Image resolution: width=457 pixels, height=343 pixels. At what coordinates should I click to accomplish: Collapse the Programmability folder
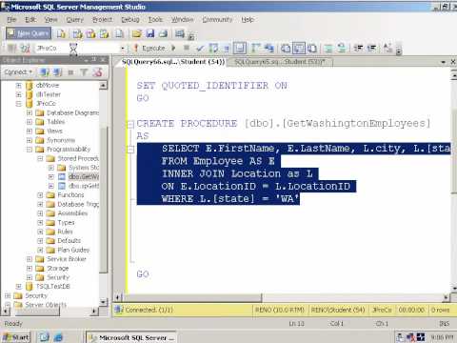(x=30, y=150)
